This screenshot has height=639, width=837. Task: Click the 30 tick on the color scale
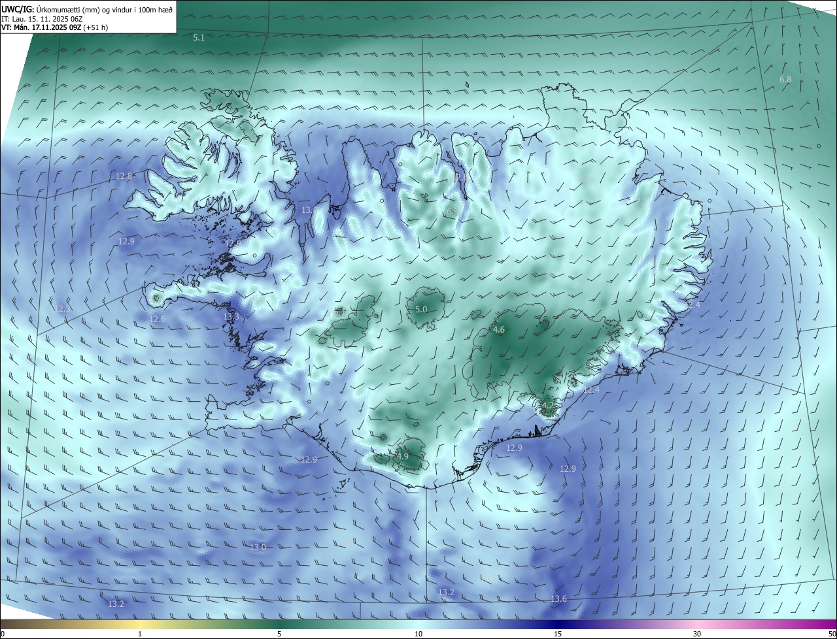[x=697, y=634]
